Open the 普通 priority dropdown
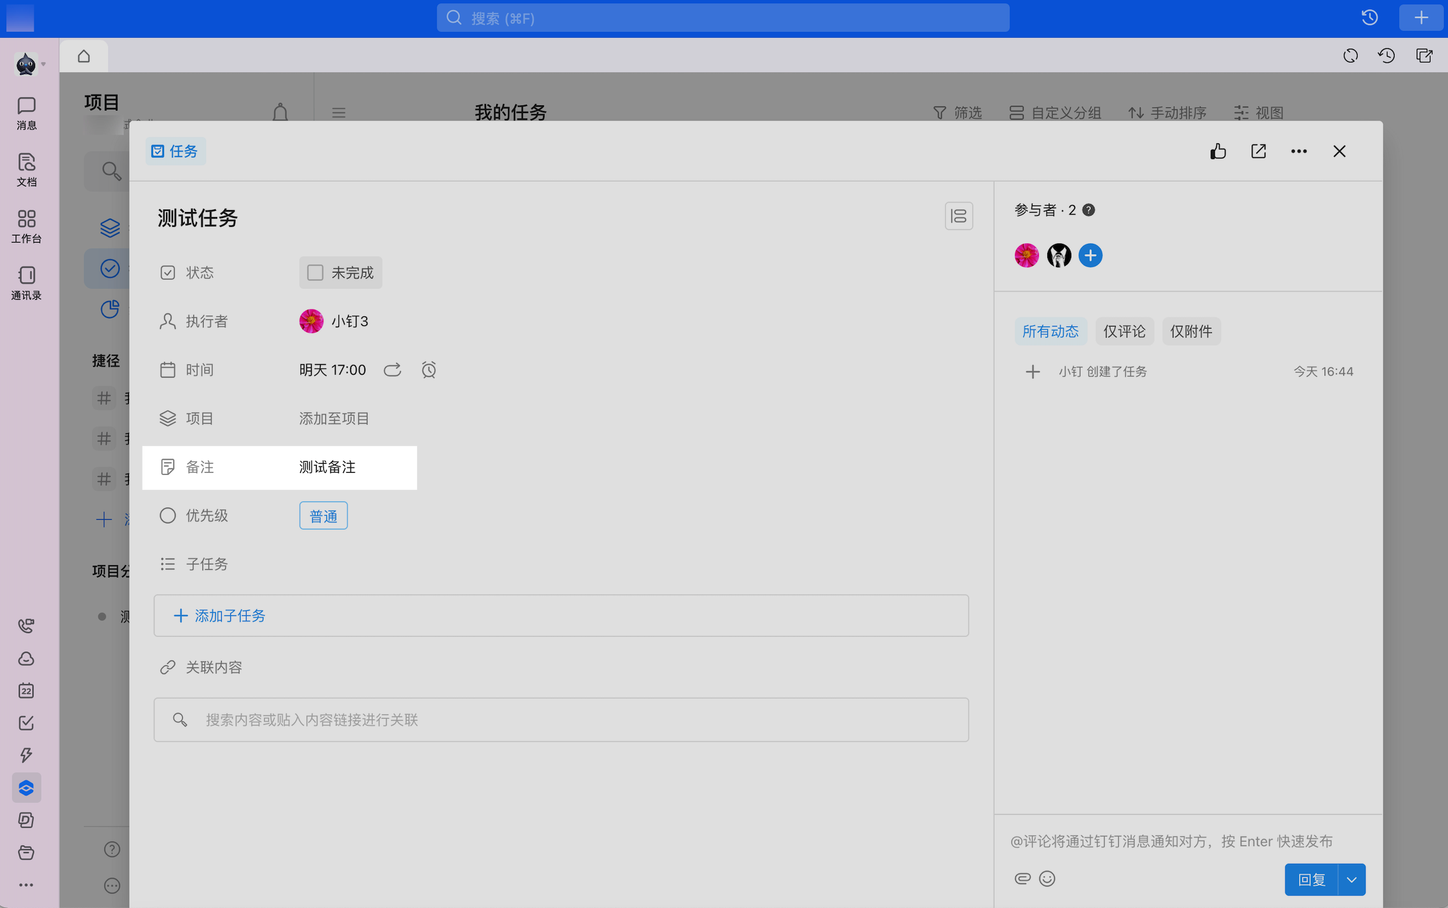The width and height of the screenshot is (1448, 908). 323,516
